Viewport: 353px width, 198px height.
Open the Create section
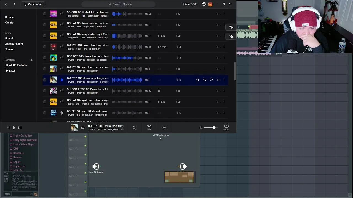click(x=9, y=23)
